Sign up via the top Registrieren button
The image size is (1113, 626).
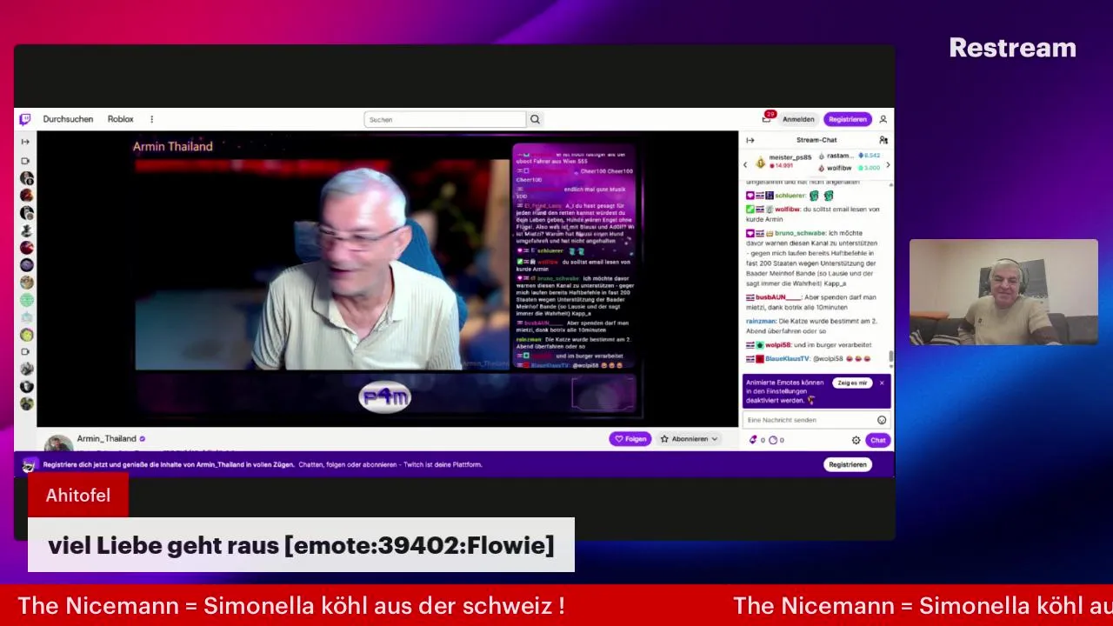[848, 119]
